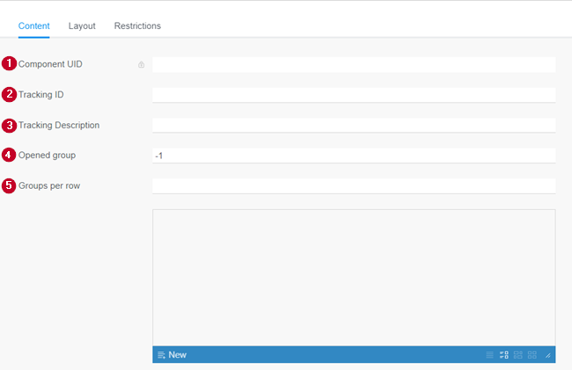Focus the Tracking Description text field

pos(354,126)
